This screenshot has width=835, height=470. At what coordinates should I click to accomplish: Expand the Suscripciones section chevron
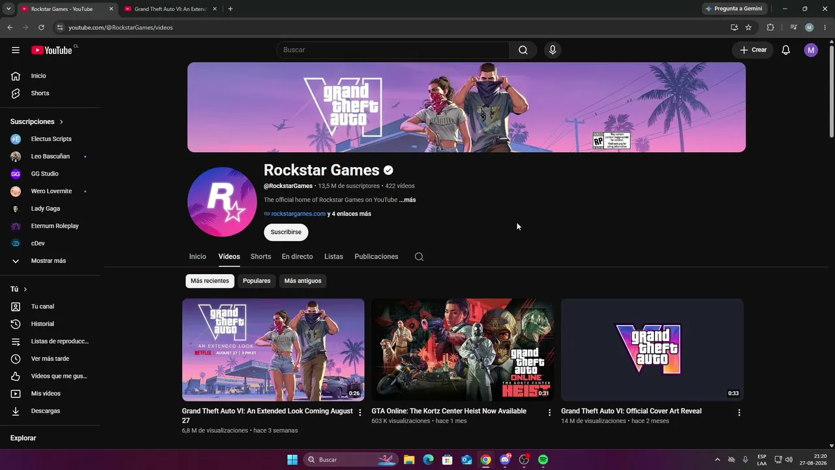pos(61,122)
